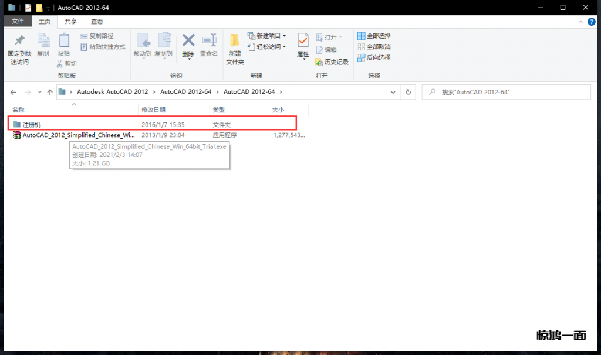Click the Pin to Quick Access icon
The height and width of the screenshot is (355, 601).
(19, 41)
